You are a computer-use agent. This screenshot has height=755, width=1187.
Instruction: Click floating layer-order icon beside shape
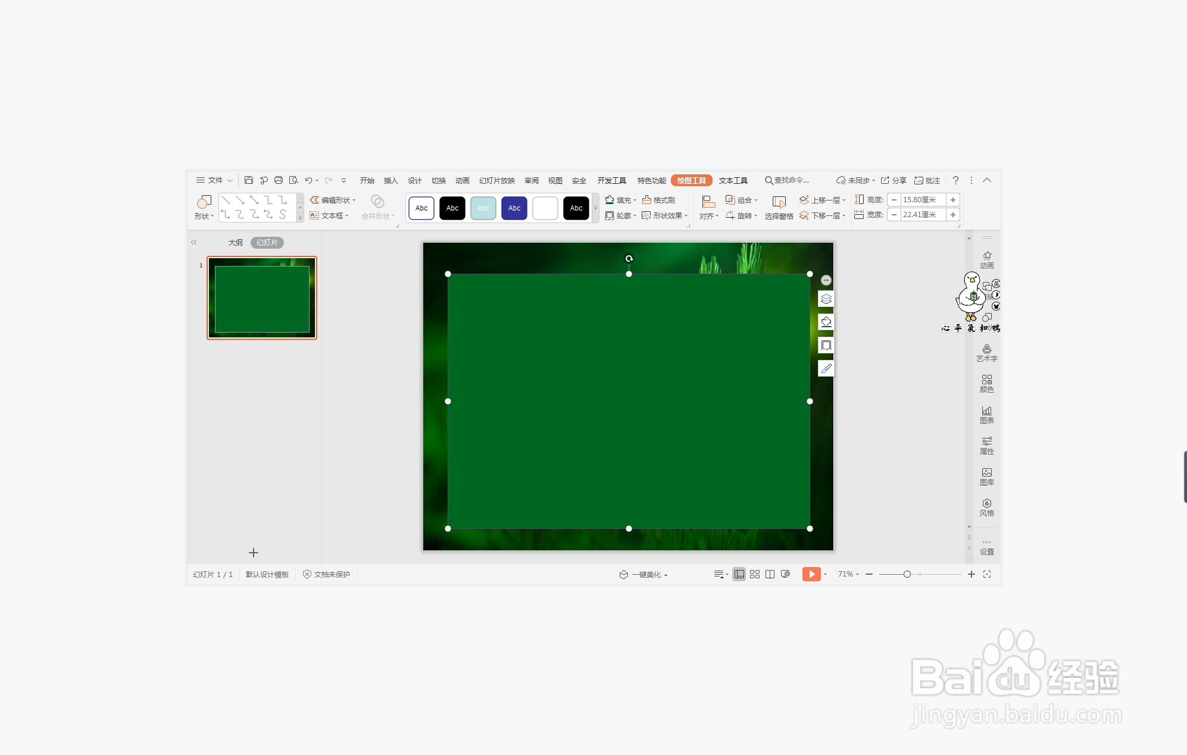click(x=826, y=299)
